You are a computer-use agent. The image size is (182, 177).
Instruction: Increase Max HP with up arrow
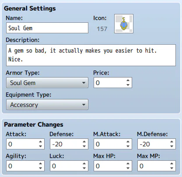click(x=128, y=163)
